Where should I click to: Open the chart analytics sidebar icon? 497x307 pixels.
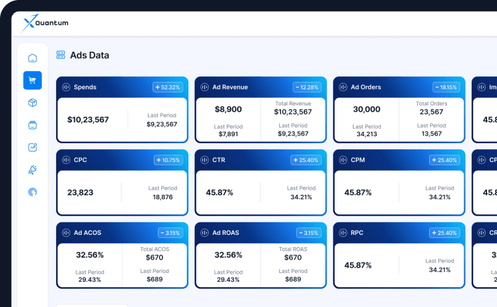(33, 147)
